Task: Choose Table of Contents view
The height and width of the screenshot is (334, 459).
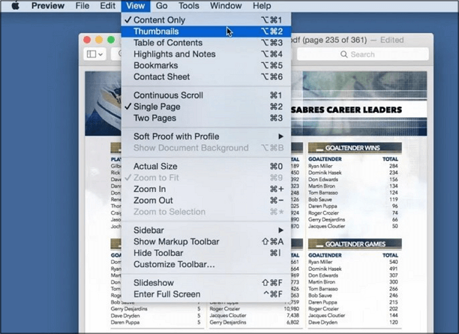Action: click(x=206, y=43)
